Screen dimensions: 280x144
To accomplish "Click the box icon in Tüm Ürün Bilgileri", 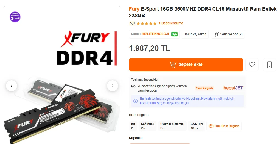I will click(x=211, y=126).
